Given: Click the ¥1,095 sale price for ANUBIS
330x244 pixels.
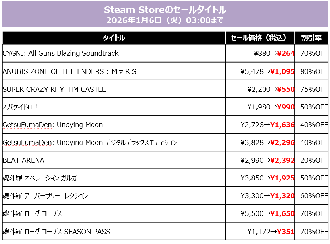Looking at the screenshot, I should 282,71.
